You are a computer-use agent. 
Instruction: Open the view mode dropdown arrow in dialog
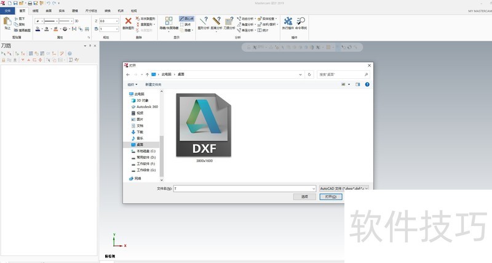(x=349, y=84)
